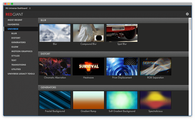Click the Red Giant logo
195x120 pixels.
(x=14, y=14)
